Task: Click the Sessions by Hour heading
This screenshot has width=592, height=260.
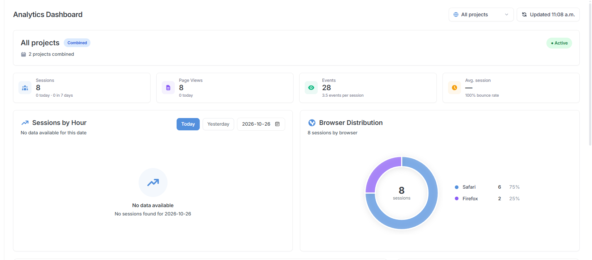Action: (59, 123)
